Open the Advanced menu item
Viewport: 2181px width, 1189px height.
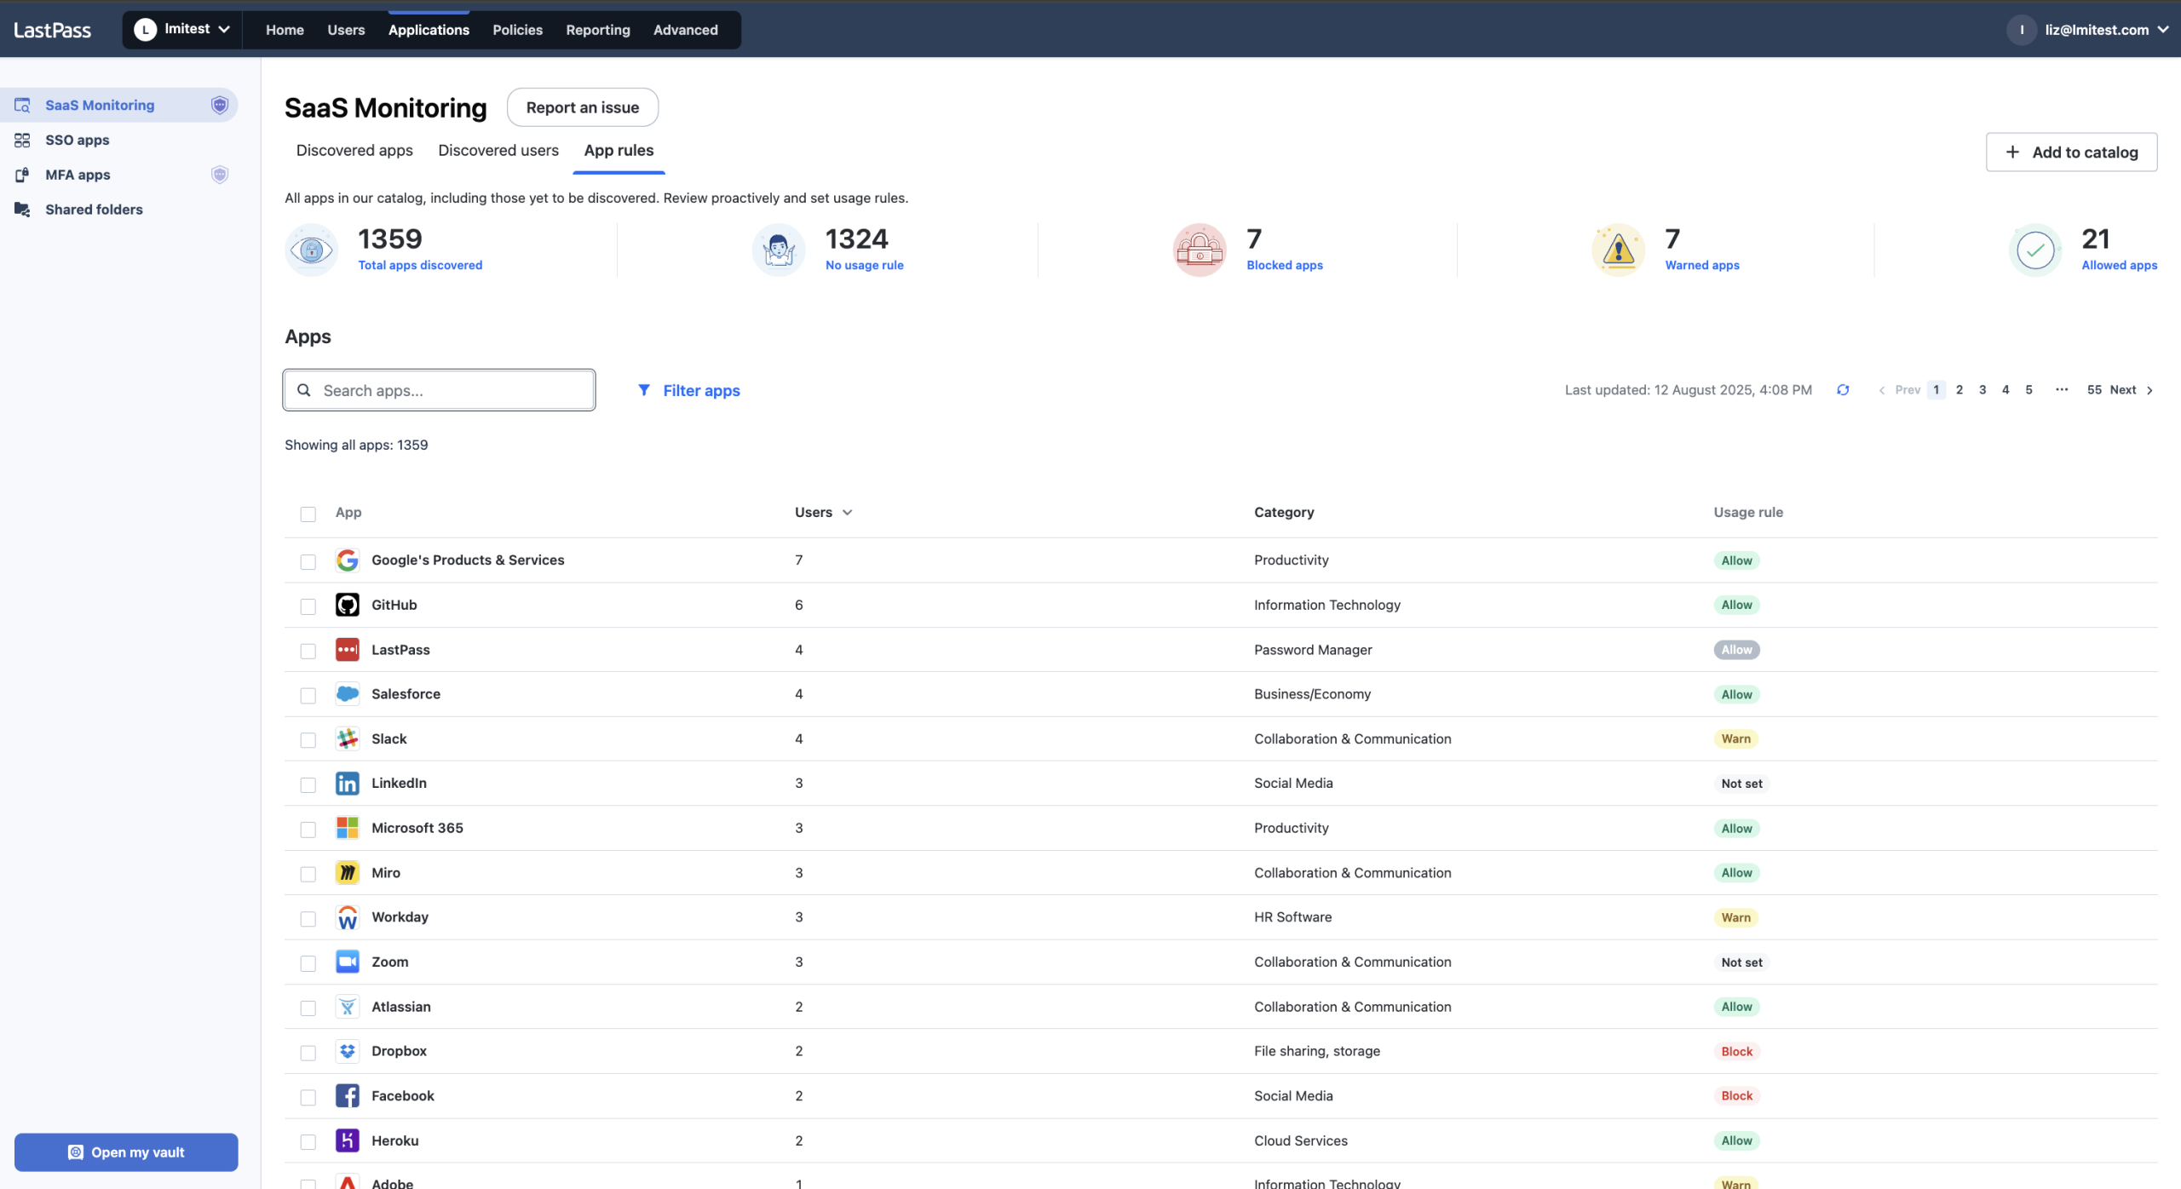(685, 30)
